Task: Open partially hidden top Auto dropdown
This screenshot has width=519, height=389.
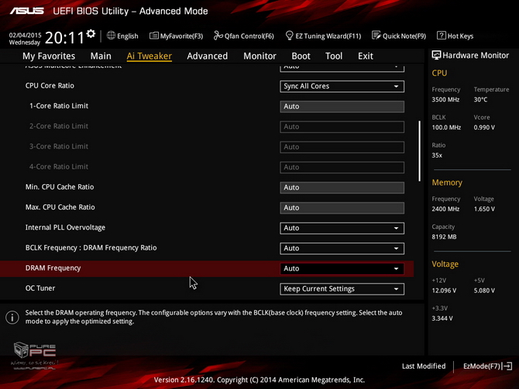Action: point(342,68)
